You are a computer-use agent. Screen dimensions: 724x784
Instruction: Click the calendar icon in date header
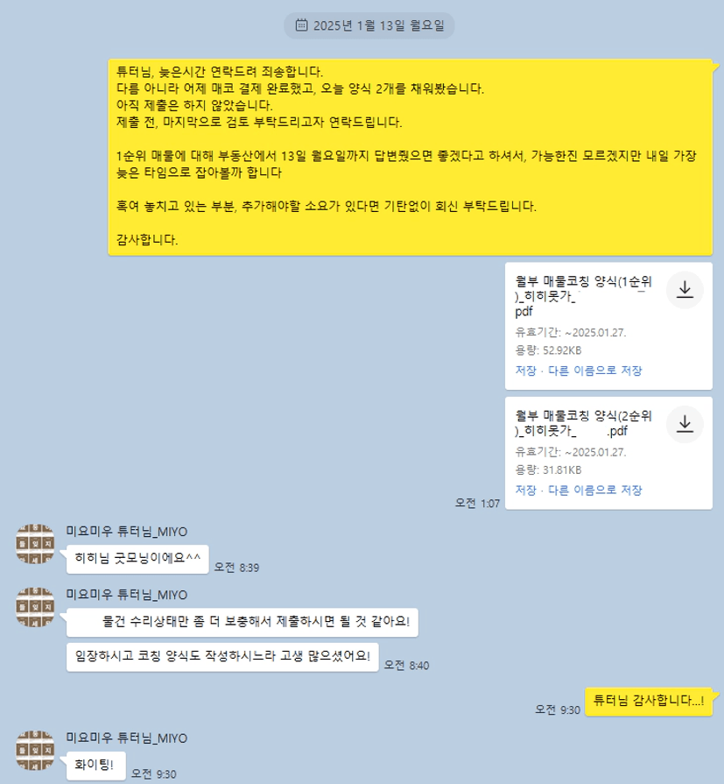301,25
